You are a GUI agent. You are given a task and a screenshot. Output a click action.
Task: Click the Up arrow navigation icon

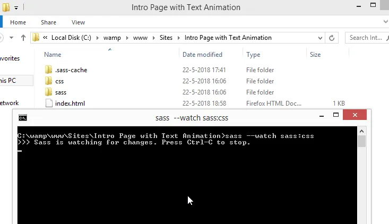tap(23, 38)
